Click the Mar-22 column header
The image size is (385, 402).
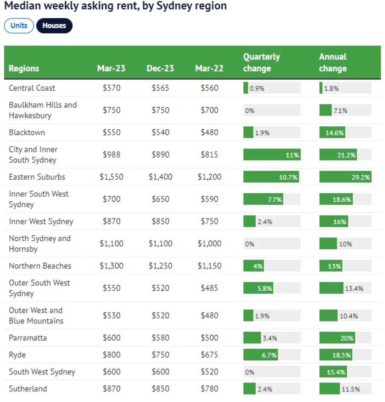pos(209,68)
